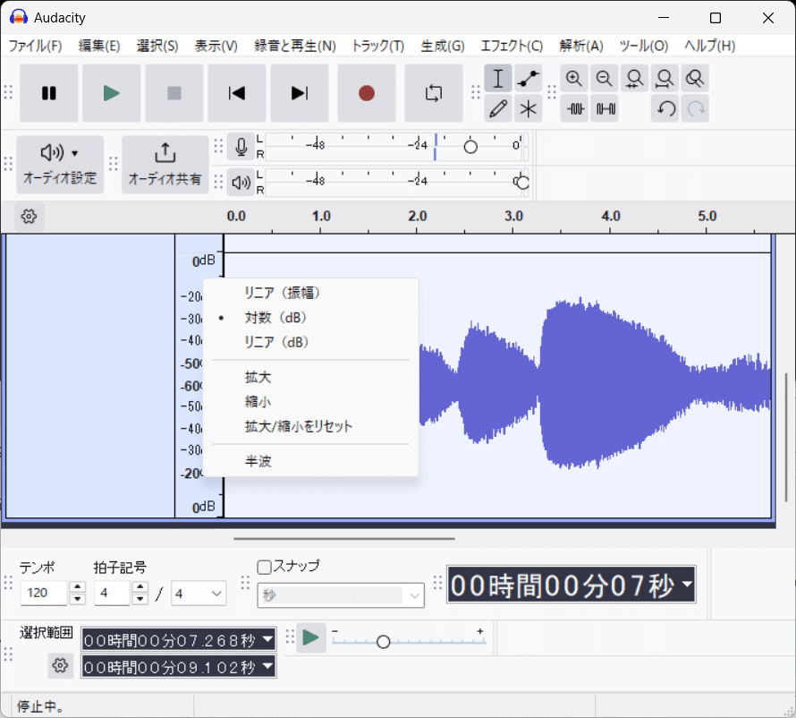Increase tempo with up stepper arrow
Screen dimensions: 796x718
click(x=77, y=587)
